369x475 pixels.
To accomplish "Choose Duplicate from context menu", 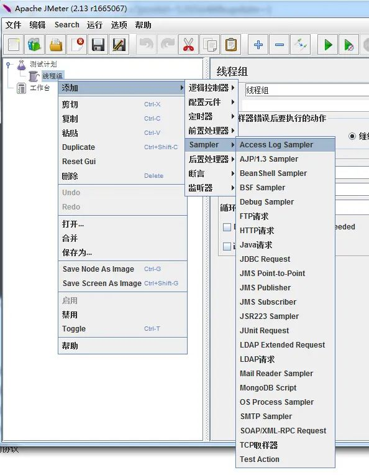I will [122, 147].
